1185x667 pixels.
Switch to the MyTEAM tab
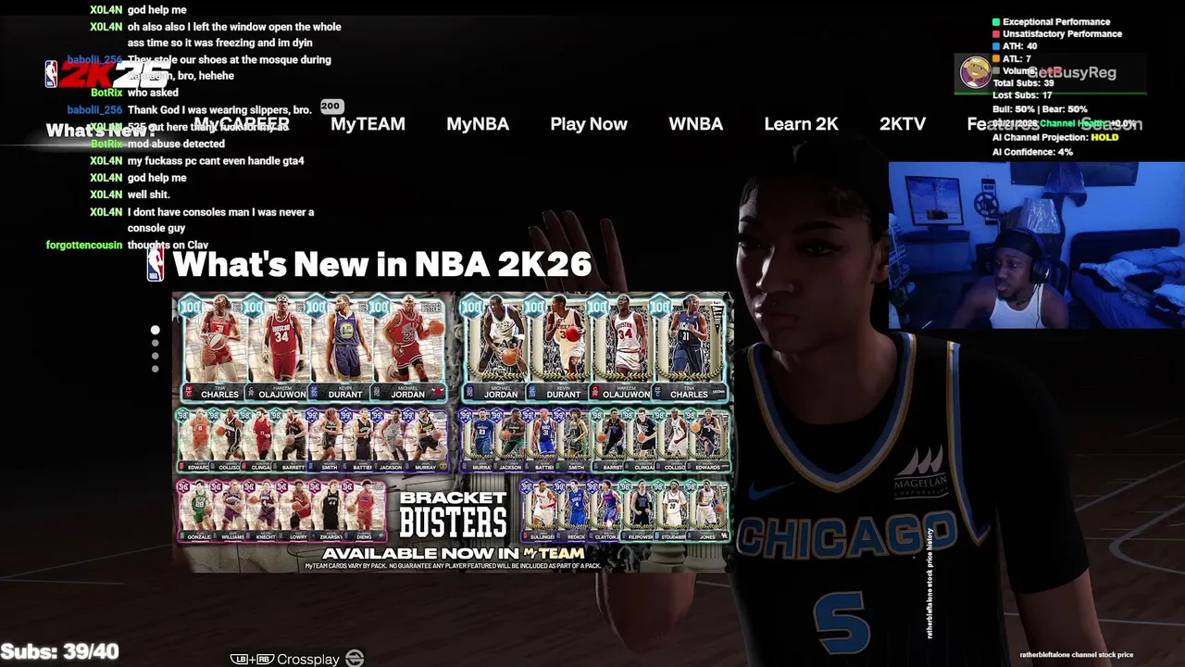coord(368,124)
